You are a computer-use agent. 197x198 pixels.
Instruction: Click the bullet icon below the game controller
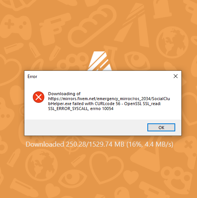tap(13, 48)
